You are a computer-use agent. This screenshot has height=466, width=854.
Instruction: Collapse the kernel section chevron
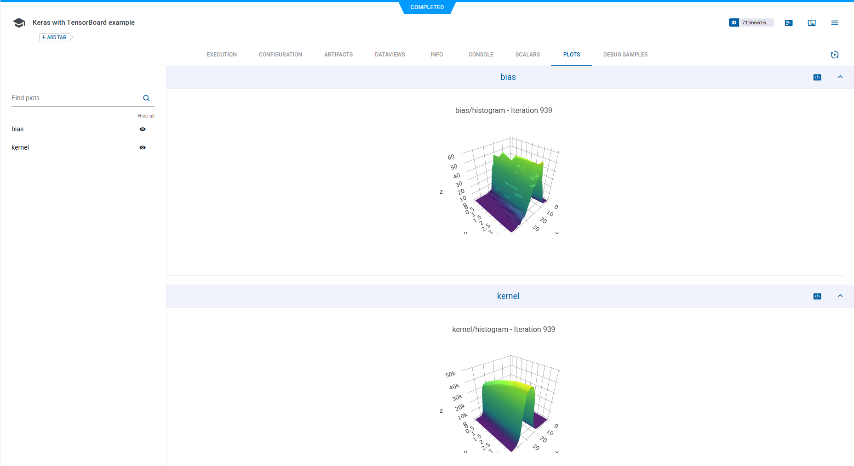pos(841,296)
